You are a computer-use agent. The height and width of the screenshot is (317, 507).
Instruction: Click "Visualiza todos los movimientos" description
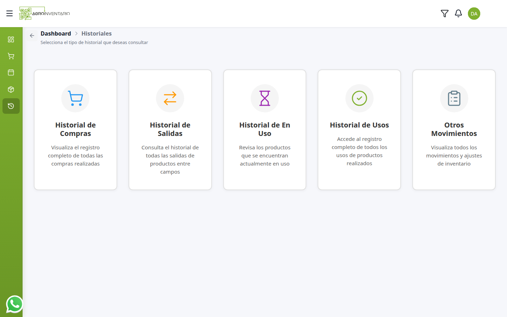coord(454,156)
